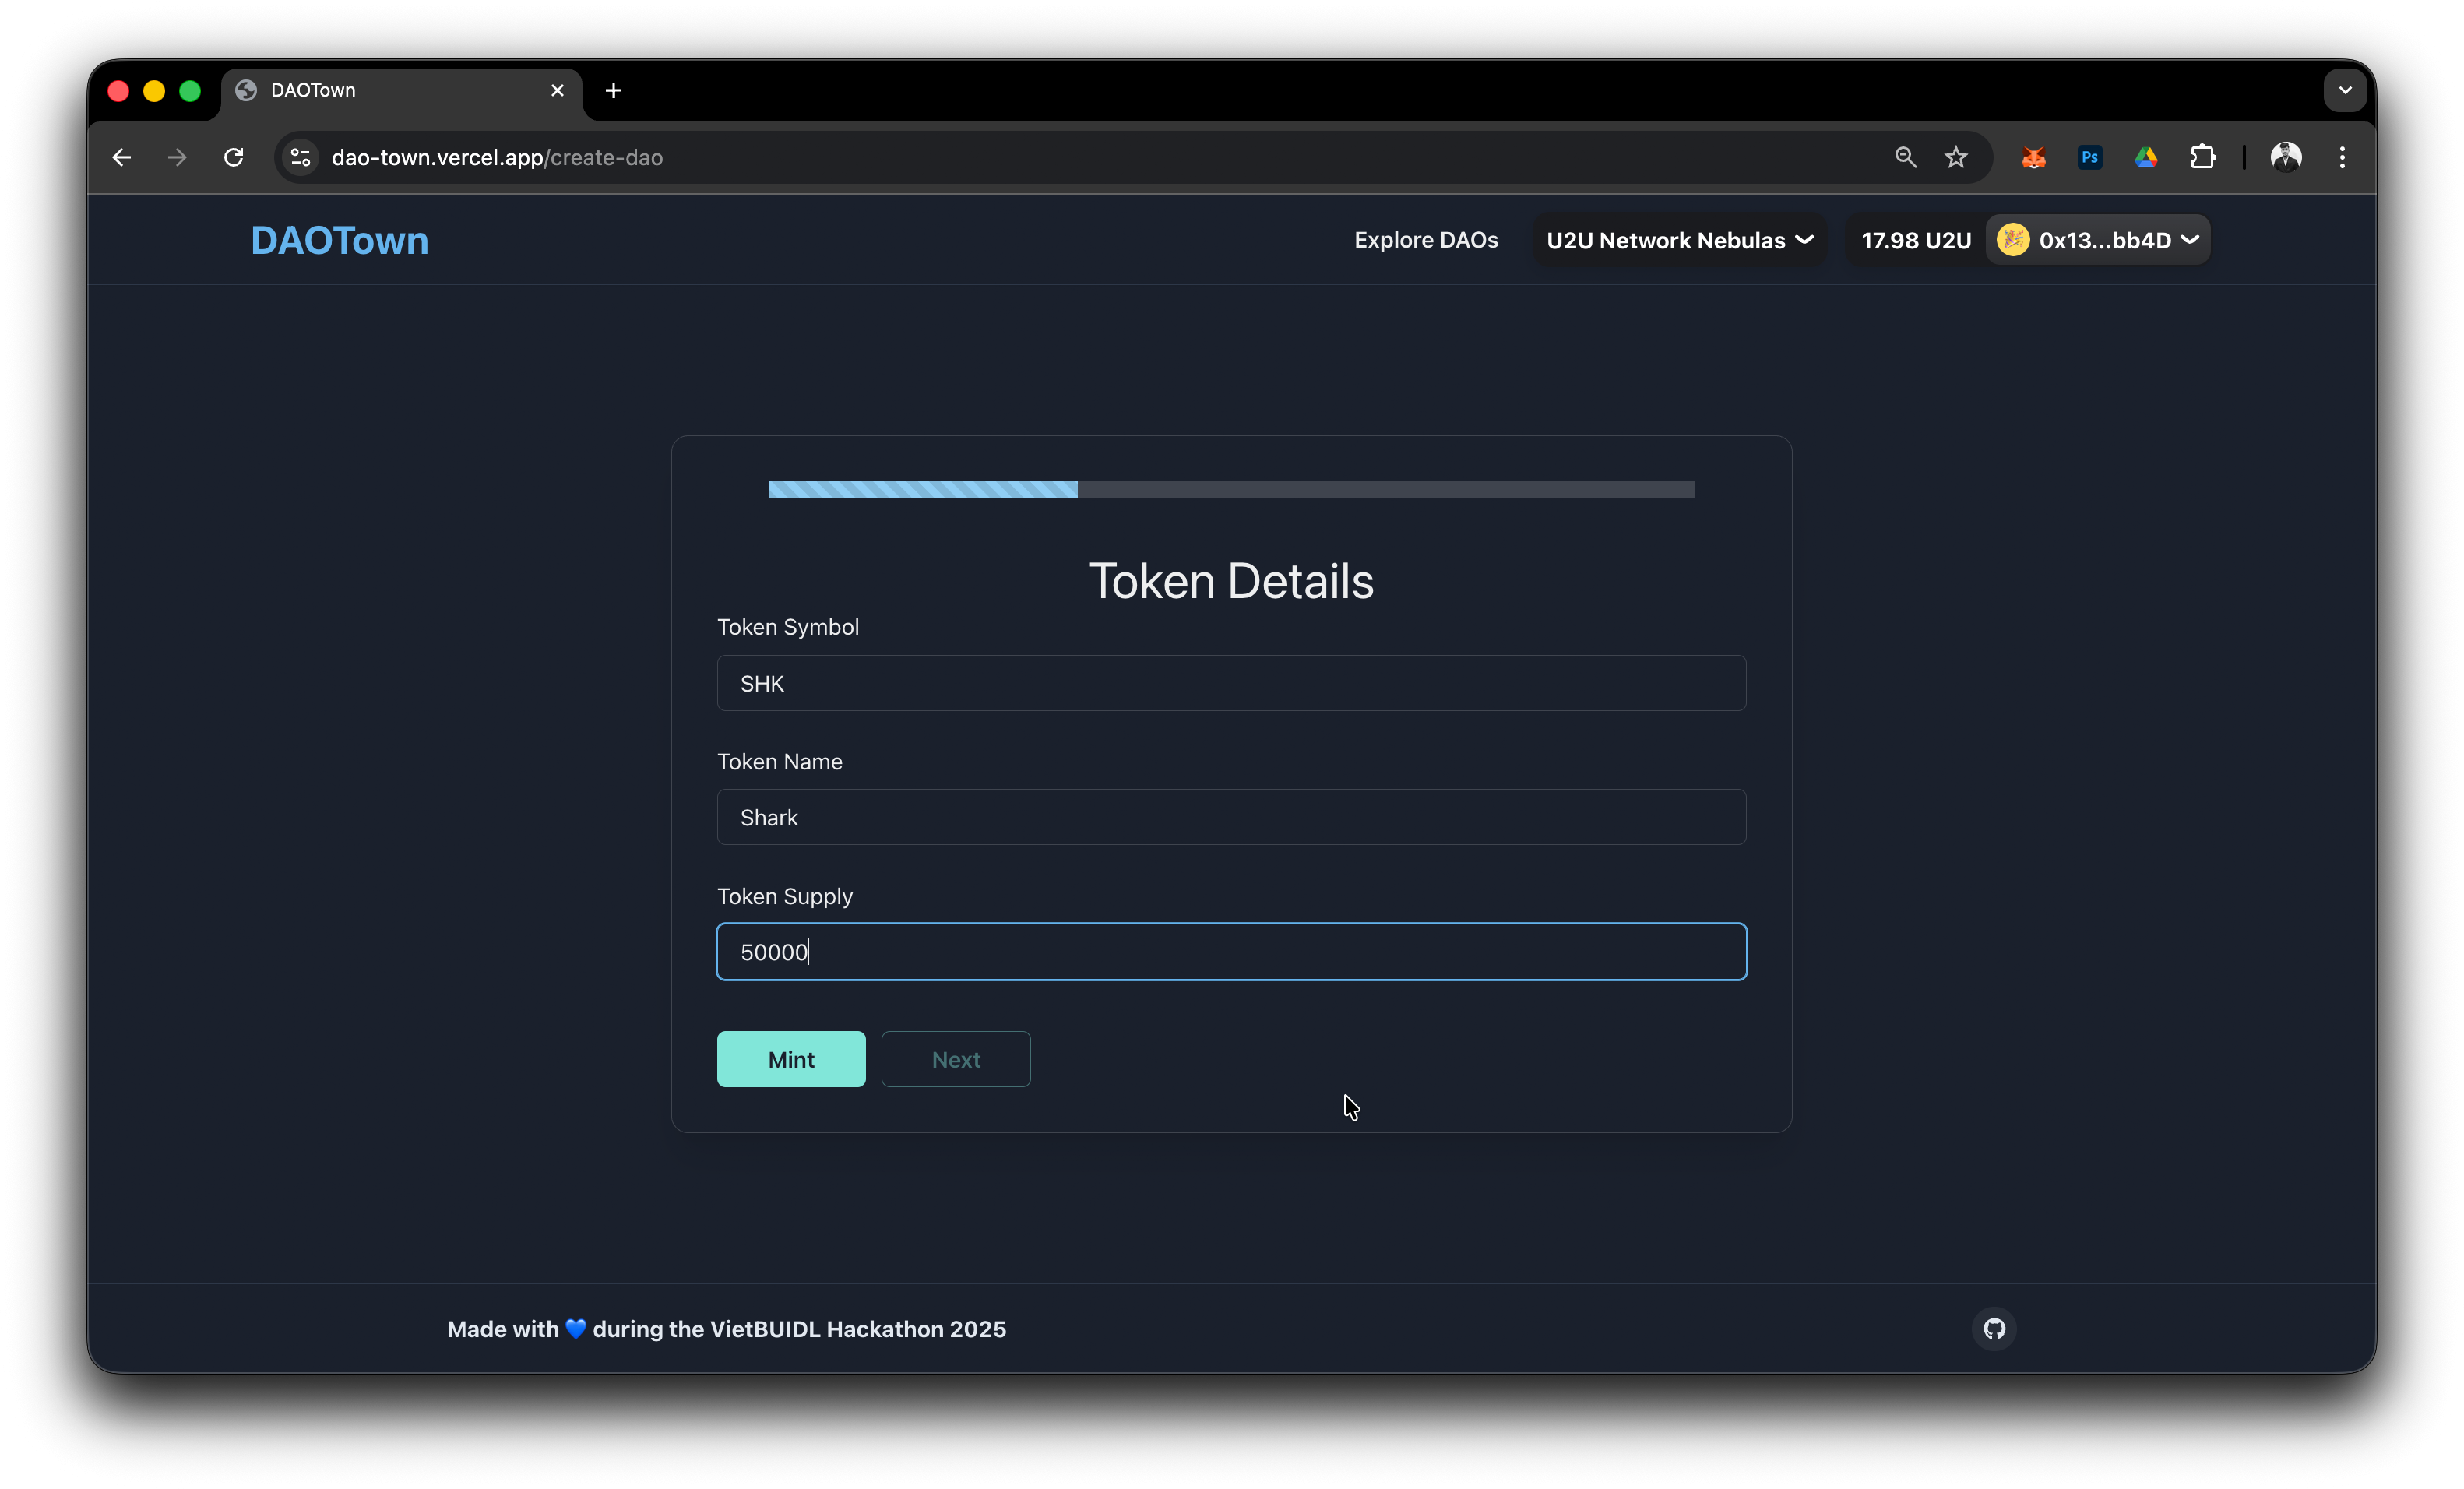The width and height of the screenshot is (2464, 1489).
Task: Reload the page
Action: pyautogui.click(x=234, y=157)
